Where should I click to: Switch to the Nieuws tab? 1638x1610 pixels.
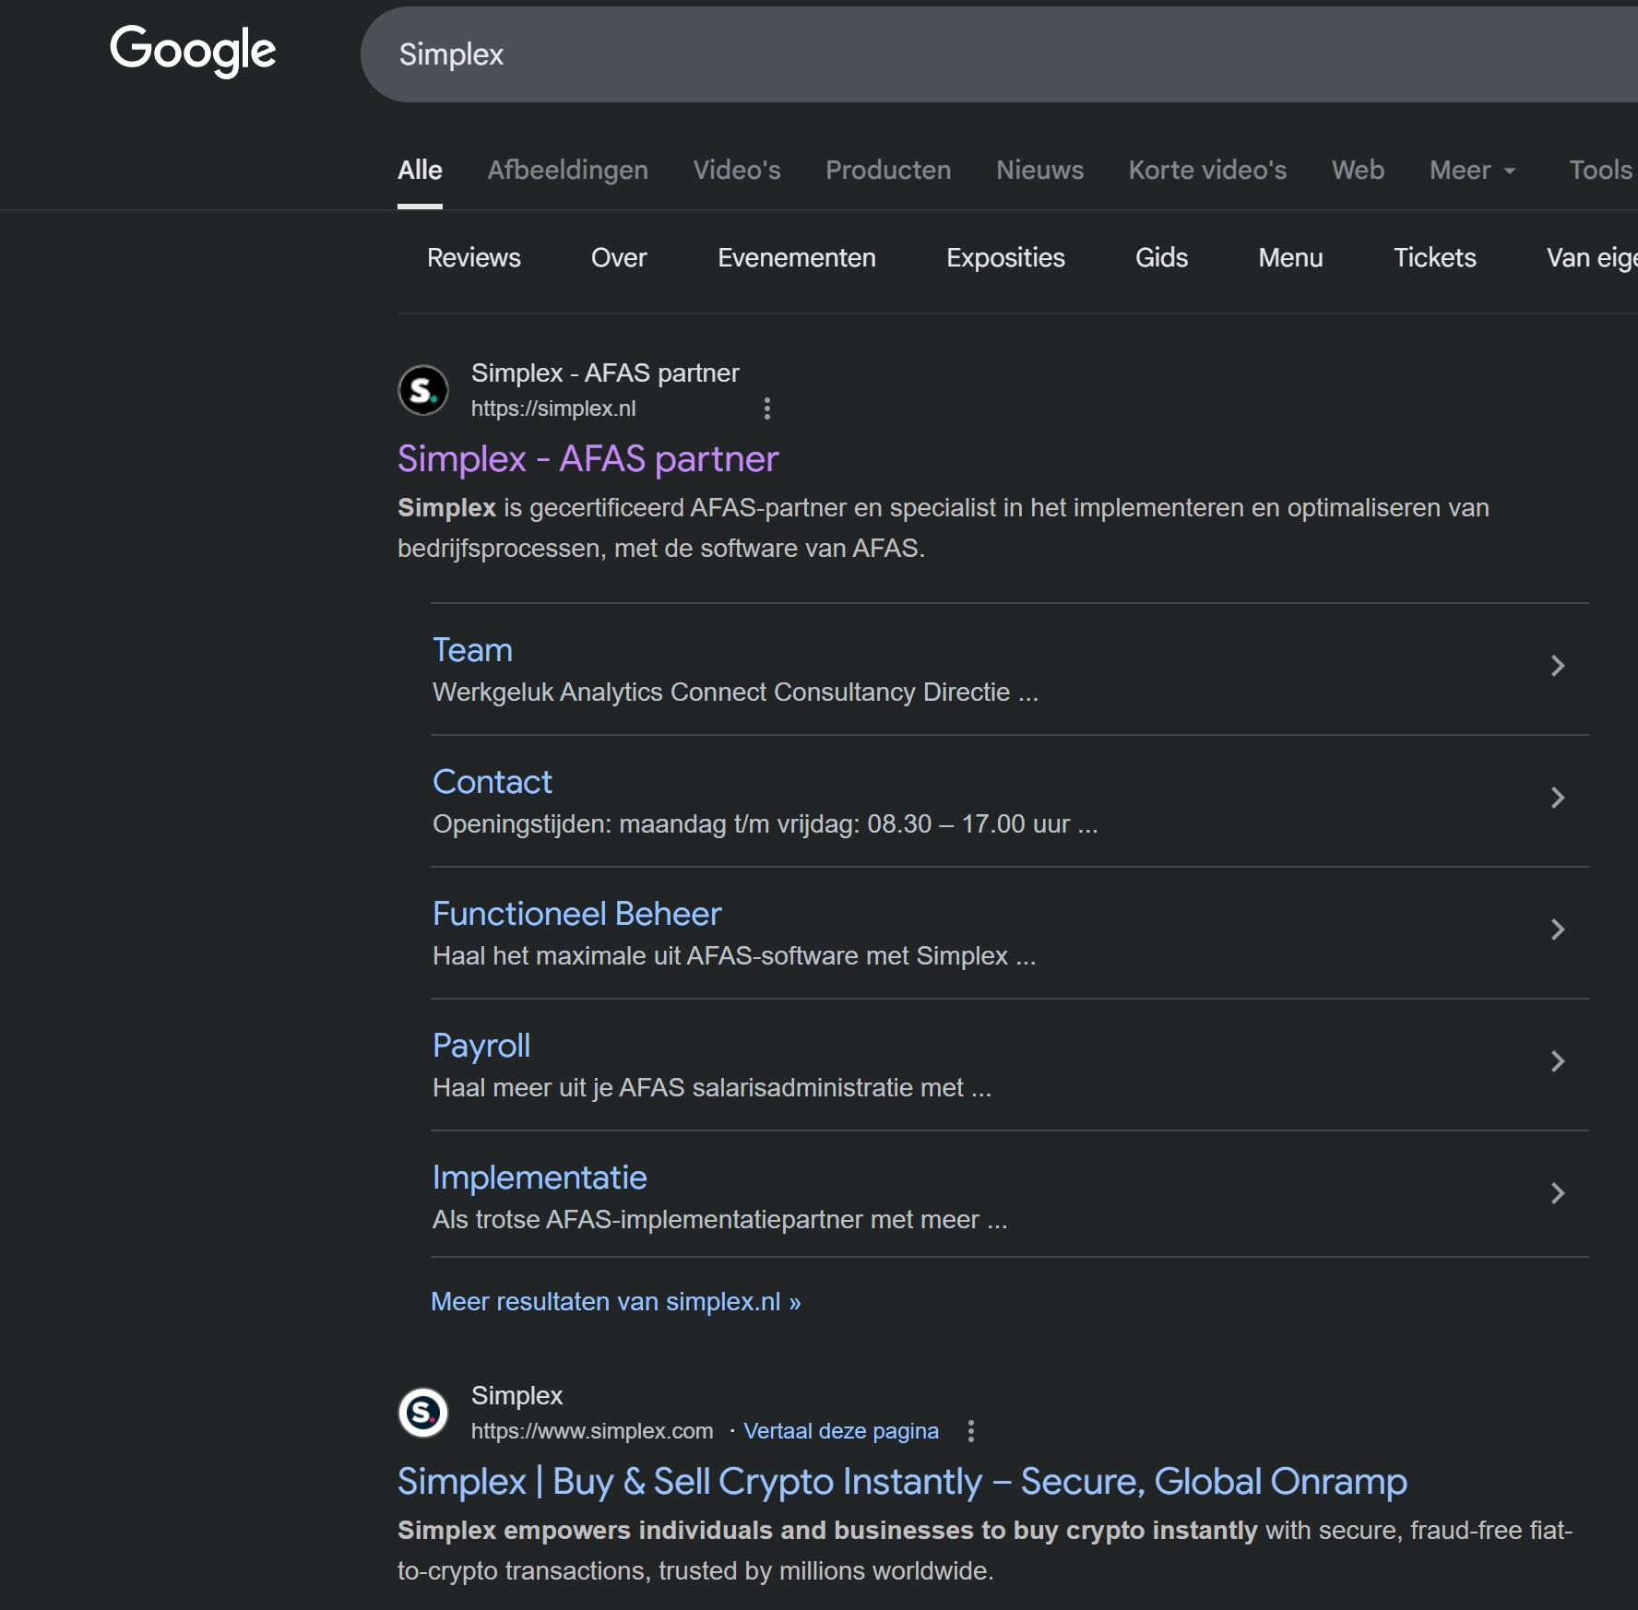[1039, 171]
